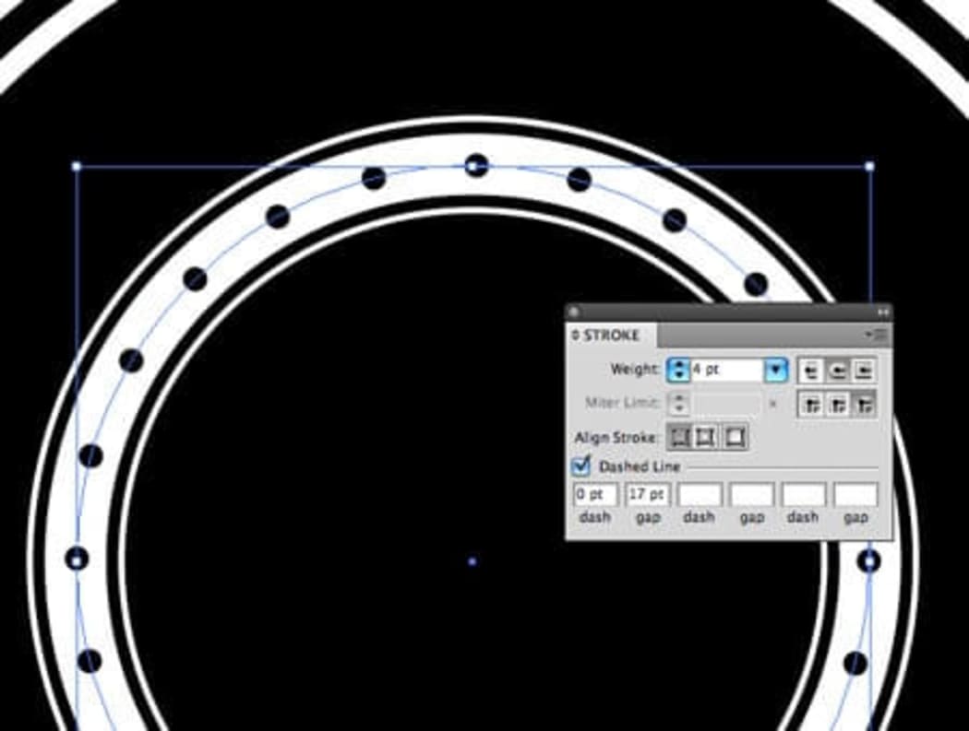Select the top anchor point of circle
Image resolution: width=969 pixels, height=731 pixels.
coord(473,166)
